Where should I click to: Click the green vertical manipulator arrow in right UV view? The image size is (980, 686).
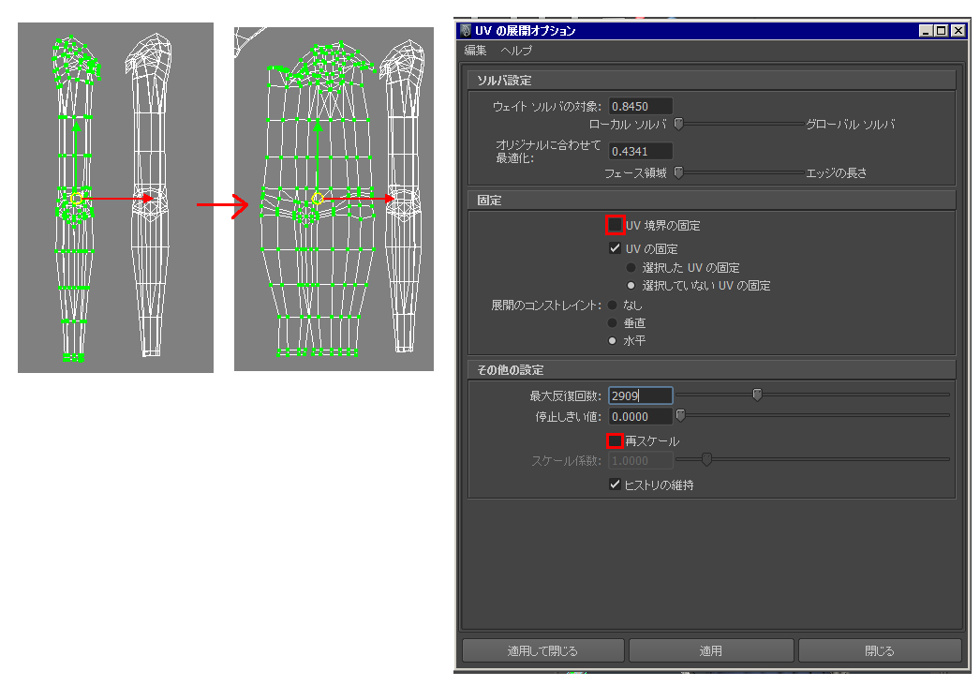coord(318,159)
